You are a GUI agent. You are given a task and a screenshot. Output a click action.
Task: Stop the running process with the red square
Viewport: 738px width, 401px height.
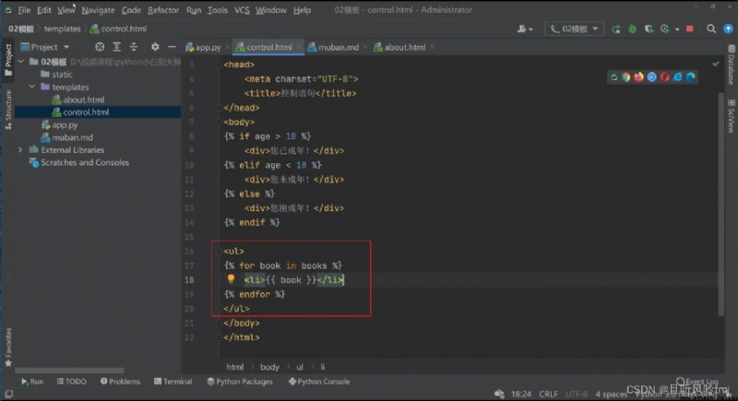pos(689,29)
